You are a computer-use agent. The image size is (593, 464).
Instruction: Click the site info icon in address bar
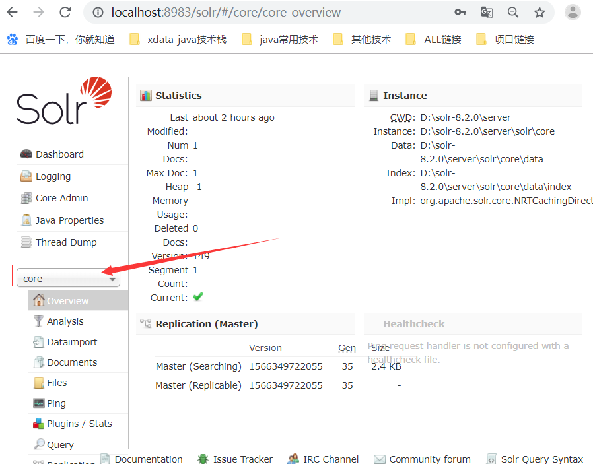pos(98,13)
